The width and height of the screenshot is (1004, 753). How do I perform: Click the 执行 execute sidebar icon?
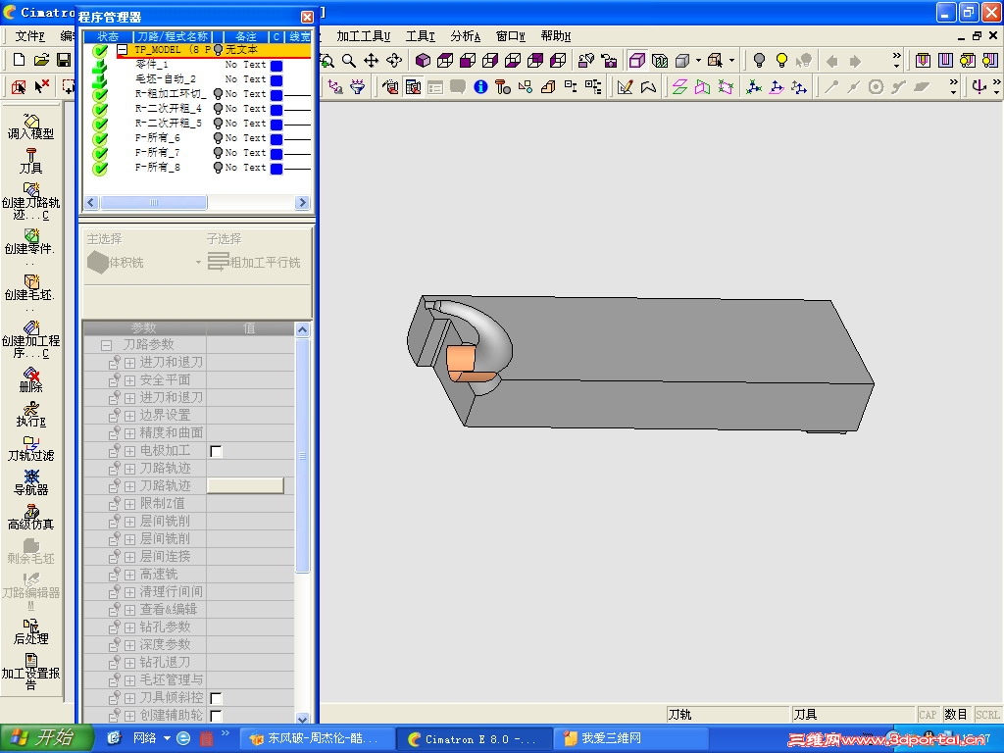tap(30, 415)
